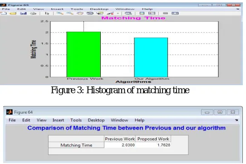Activate the Zoom In magnifier tool
The height and width of the screenshot is (164, 246).
click(x=60, y=13)
